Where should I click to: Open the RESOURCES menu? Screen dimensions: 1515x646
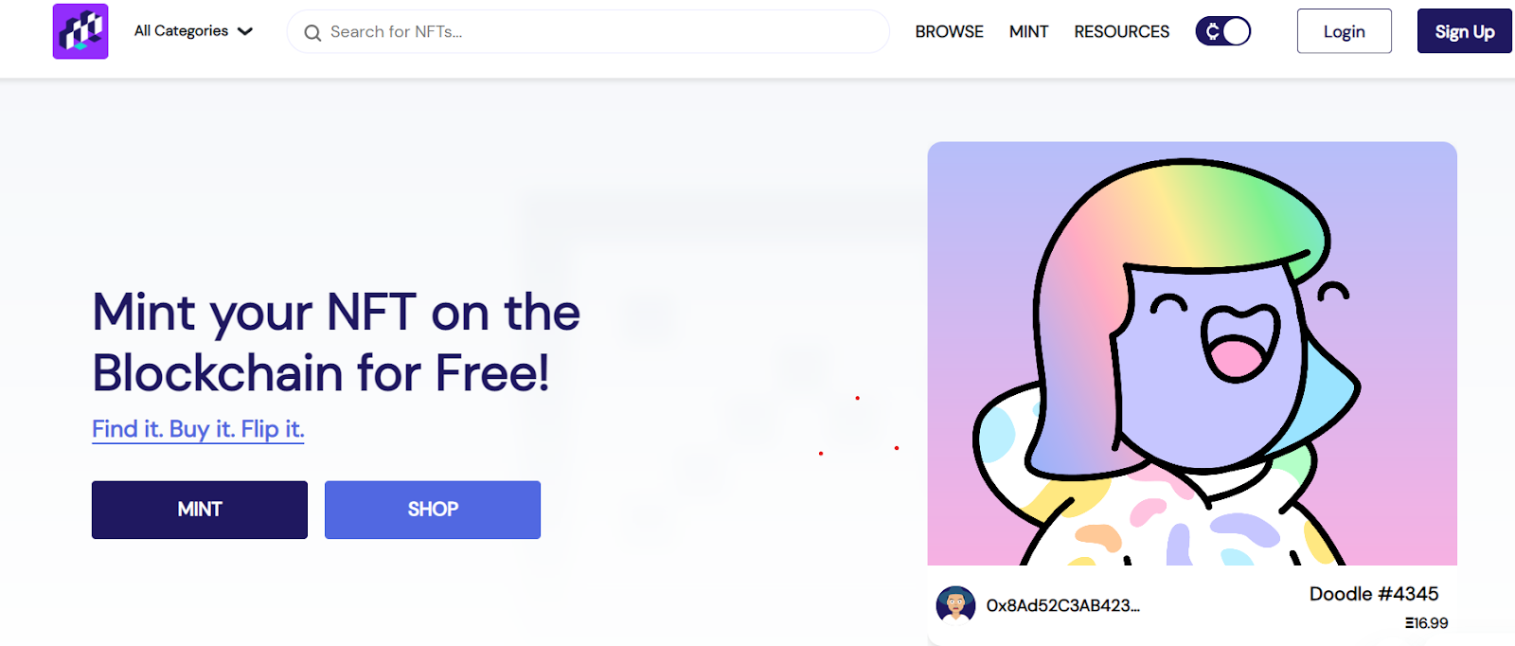tap(1121, 31)
